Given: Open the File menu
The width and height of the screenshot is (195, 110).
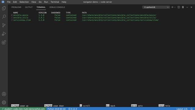Looking at the screenshot, I should pos(9,2).
